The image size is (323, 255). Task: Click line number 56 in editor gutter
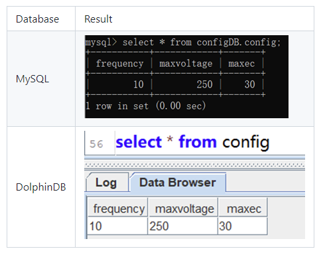(x=96, y=144)
